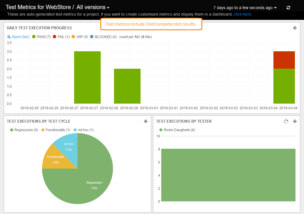This screenshot has height=214, width=304.
Task: Click the red FAIL legend marker
Action: (x=54, y=37)
